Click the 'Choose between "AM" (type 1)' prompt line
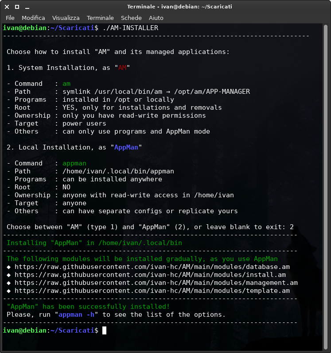 point(150,227)
